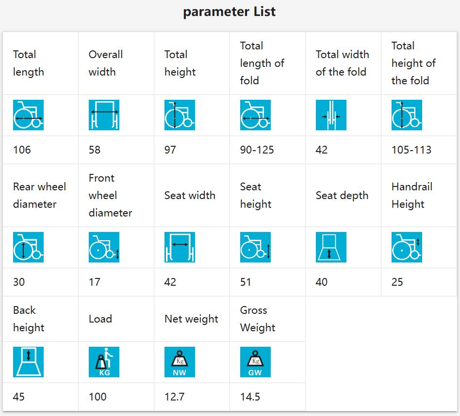The image size is (460, 416).
Task: Click the Rear wheel diameter icon
Action: (28, 247)
